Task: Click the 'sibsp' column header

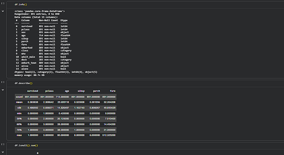Action: pos(81,91)
